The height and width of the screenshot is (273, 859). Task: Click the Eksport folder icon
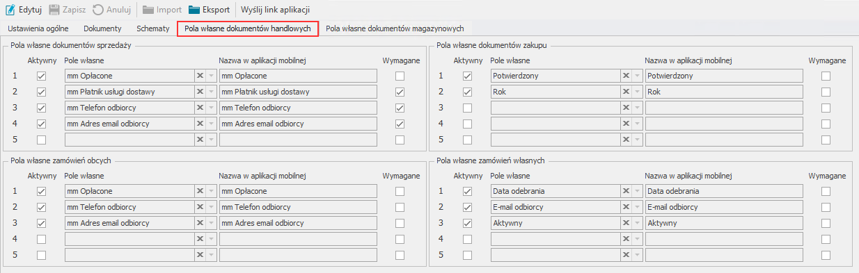pyautogui.click(x=195, y=10)
